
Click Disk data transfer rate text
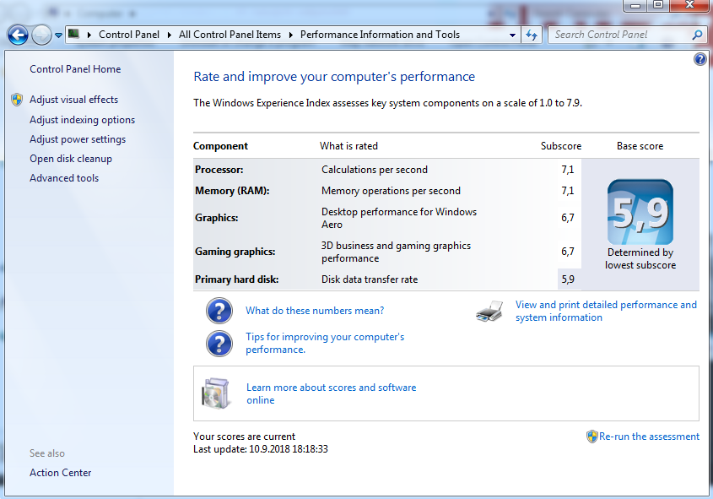[370, 279]
